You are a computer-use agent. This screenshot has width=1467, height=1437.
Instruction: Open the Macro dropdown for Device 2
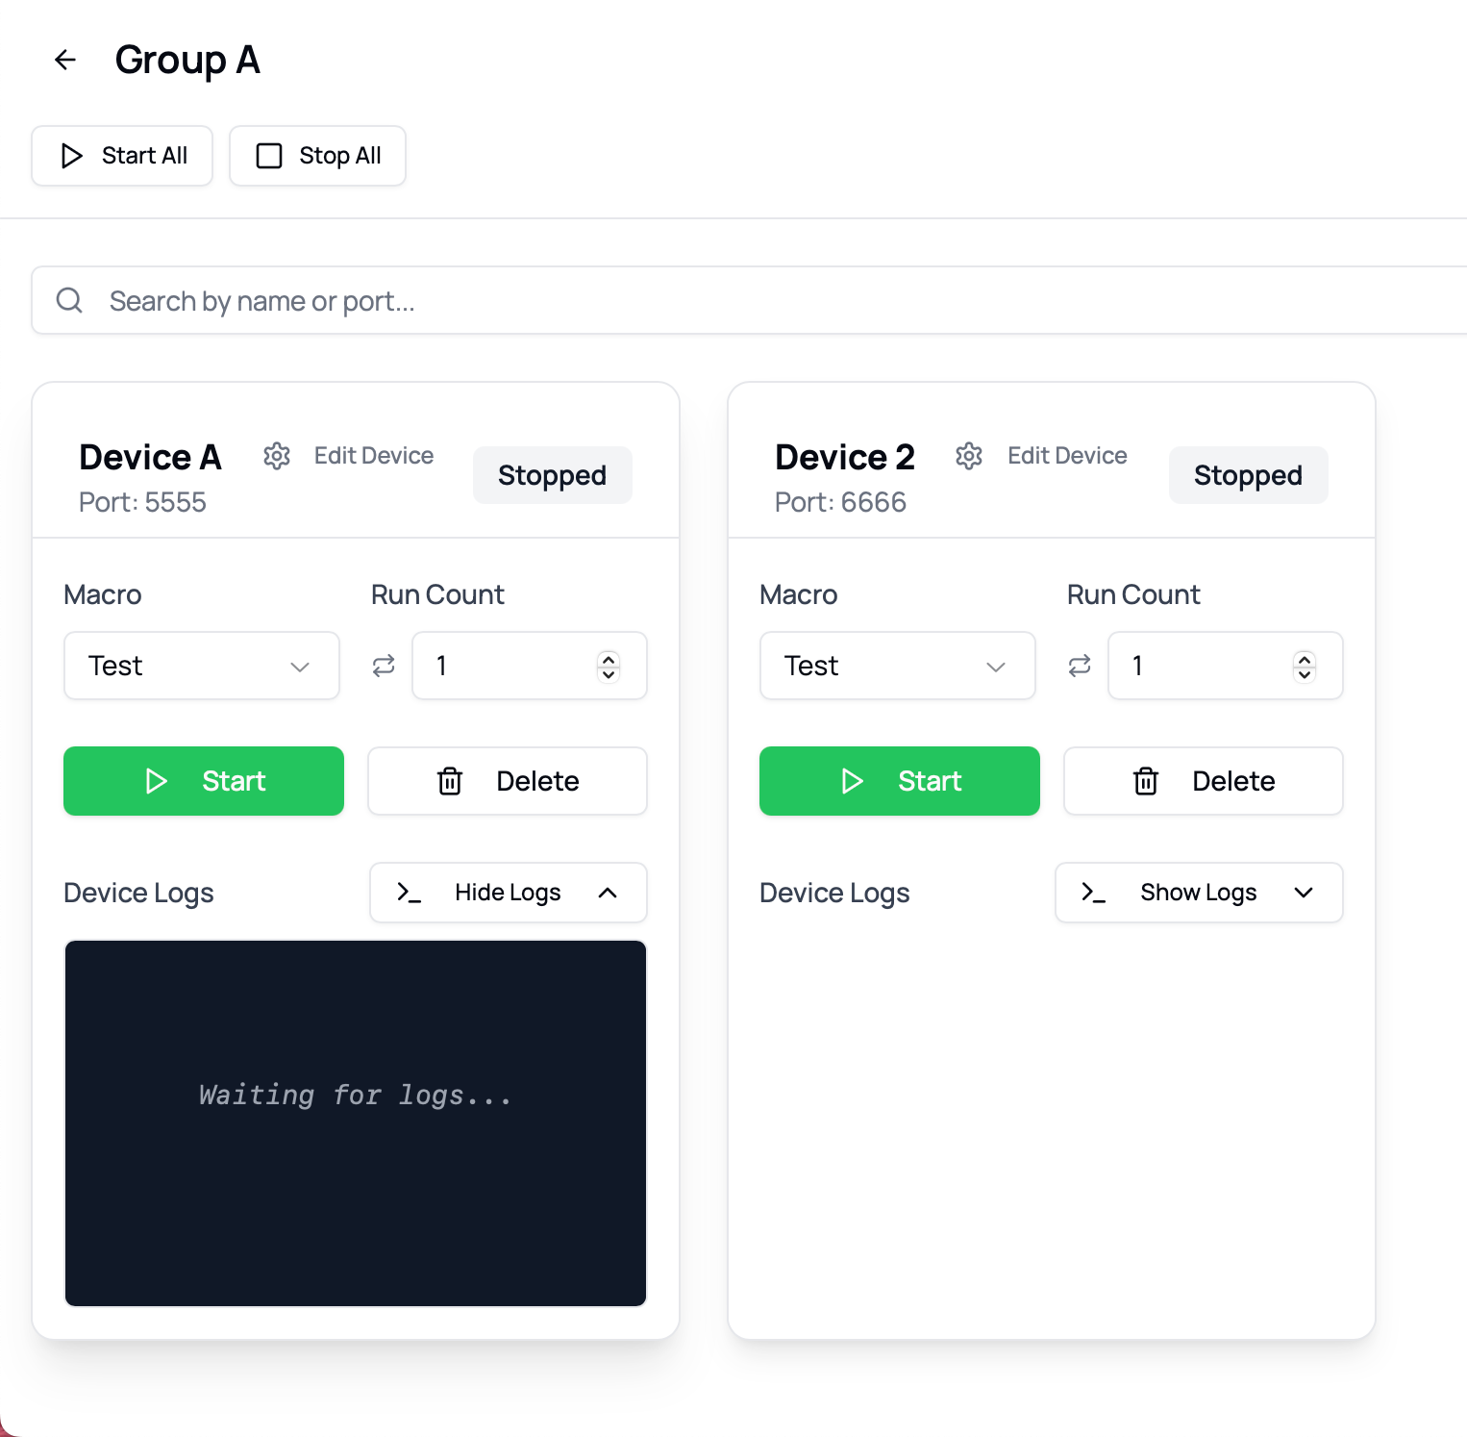[897, 666]
